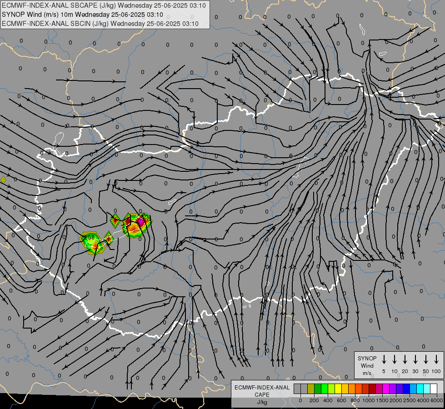Select the lime swatch after the 400 tick
This screenshot has width=445, height=409.
point(331,389)
